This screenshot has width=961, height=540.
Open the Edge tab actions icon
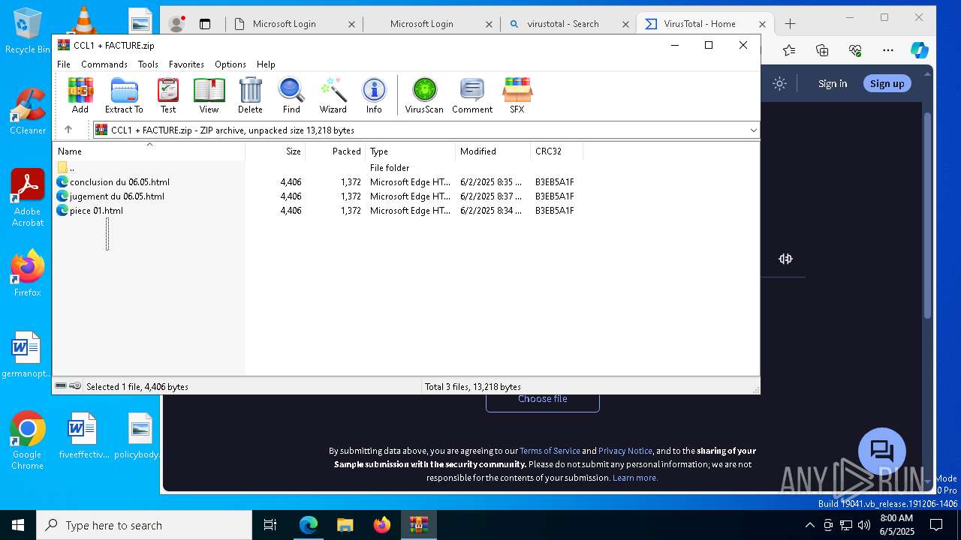(205, 24)
